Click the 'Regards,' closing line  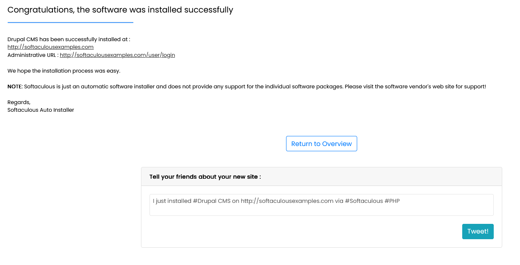tap(19, 102)
